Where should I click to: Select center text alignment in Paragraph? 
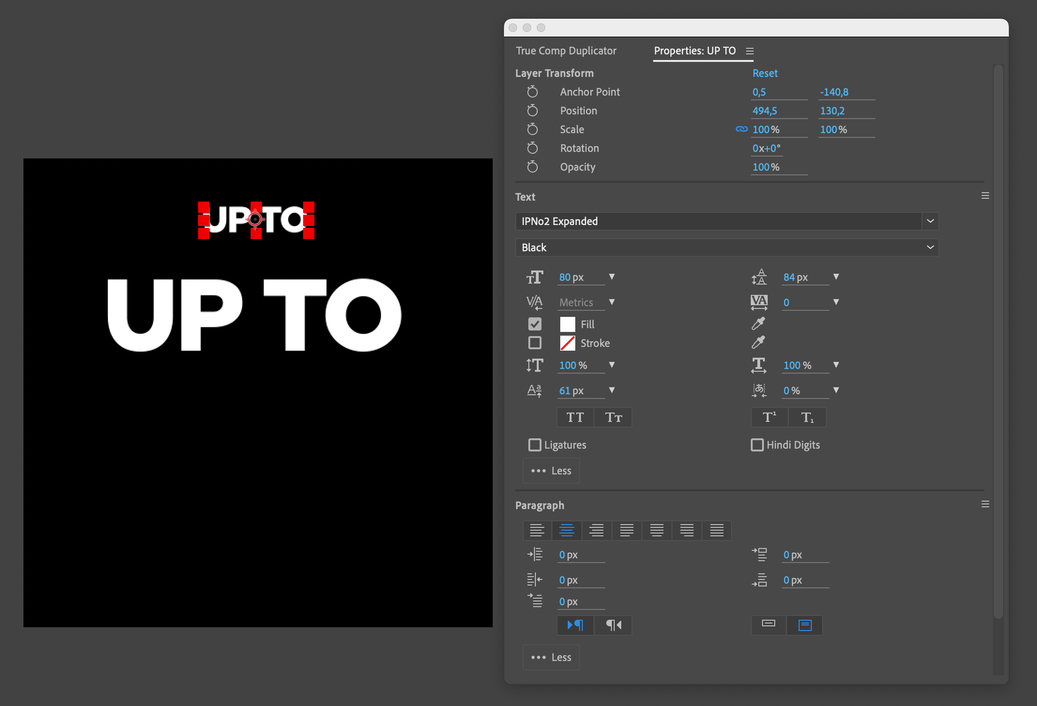tap(567, 530)
